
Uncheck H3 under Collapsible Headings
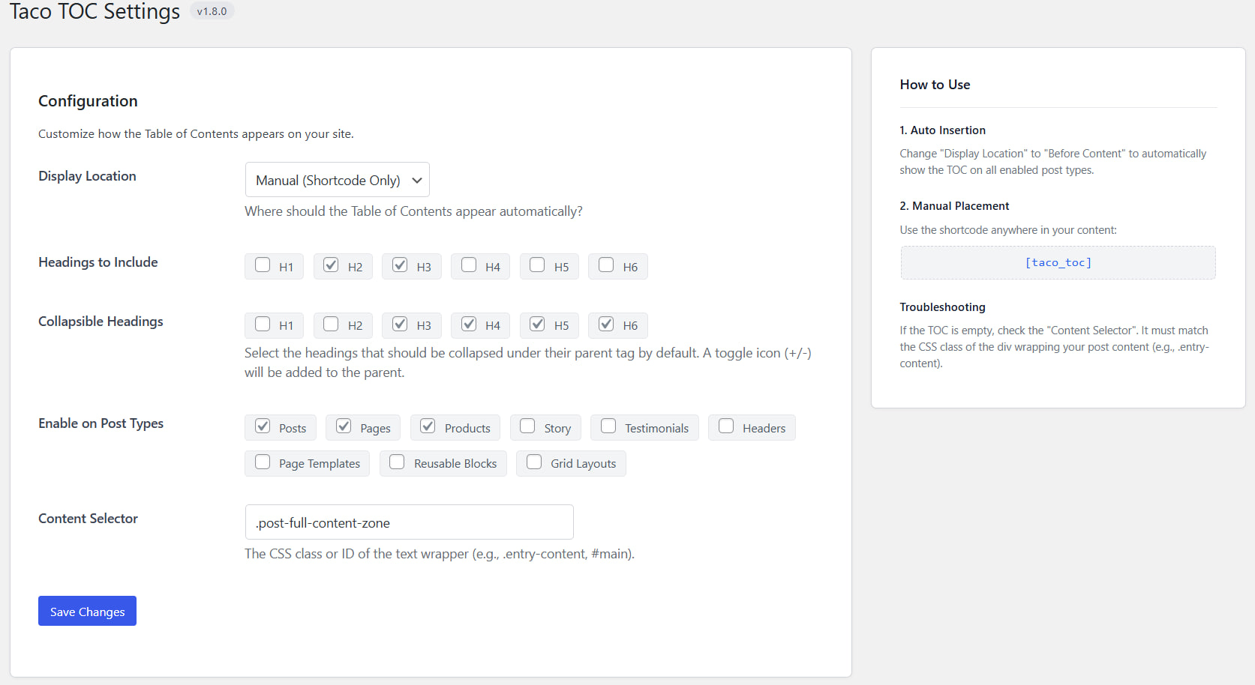[x=400, y=325]
